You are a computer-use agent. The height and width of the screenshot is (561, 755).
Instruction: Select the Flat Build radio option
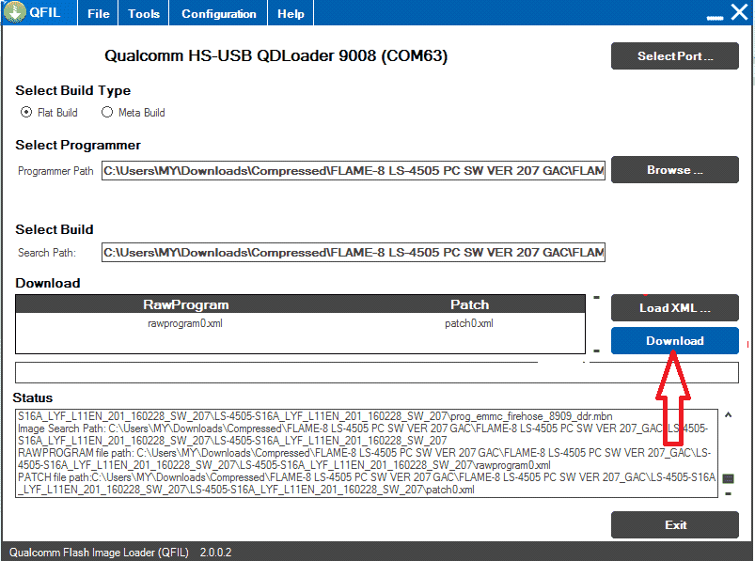point(26,112)
